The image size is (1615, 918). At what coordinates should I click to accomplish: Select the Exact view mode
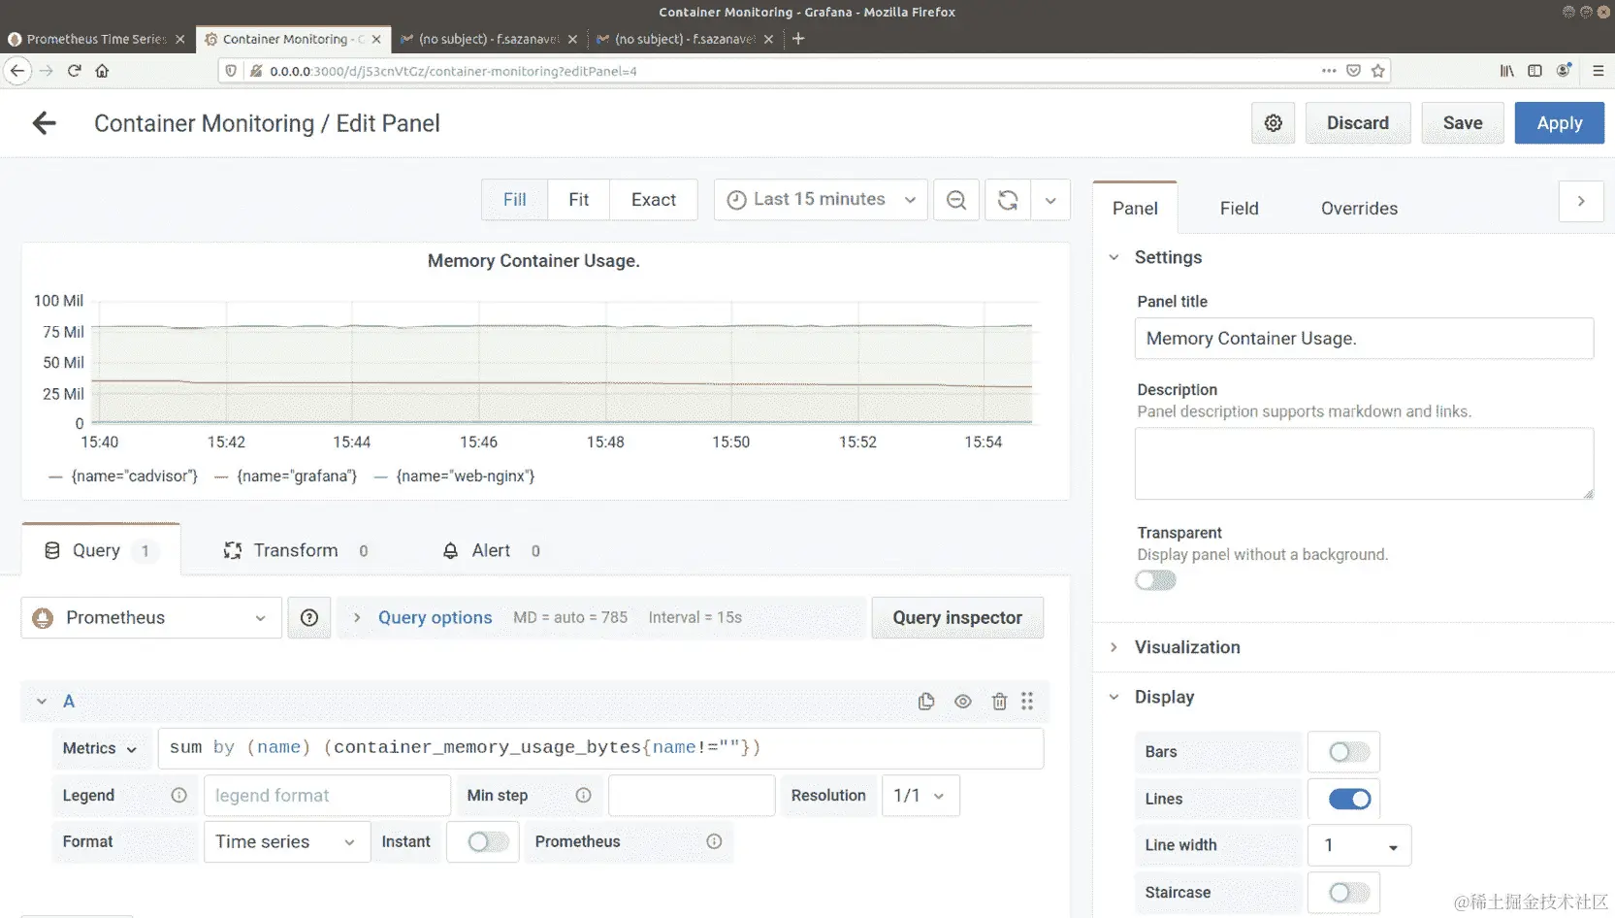654,200
